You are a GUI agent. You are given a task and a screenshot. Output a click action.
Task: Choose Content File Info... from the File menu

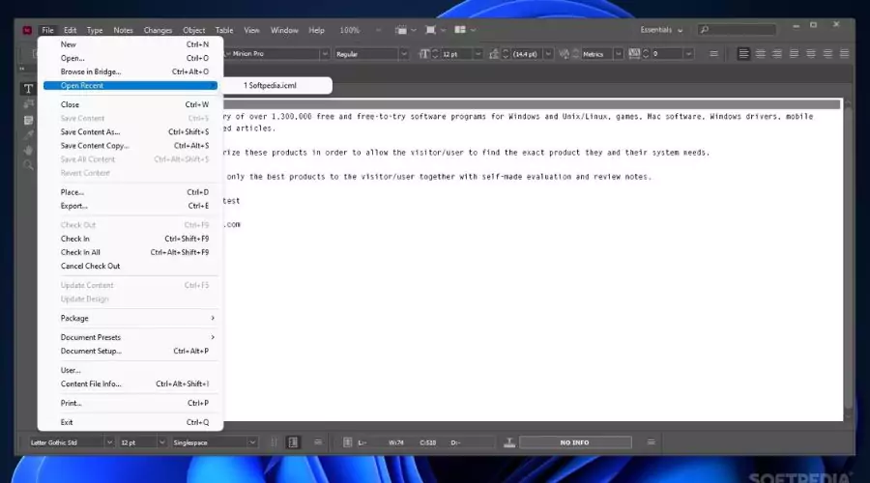[x=130, y=384]
